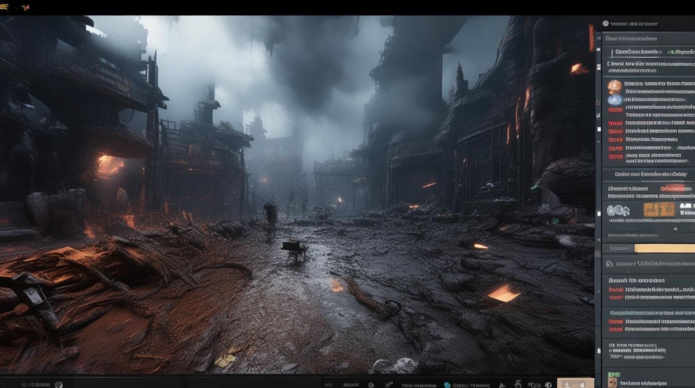Click the small orange icon at panel bottom
The height and width of the screenshot is (388, 695).
[612, 382]
